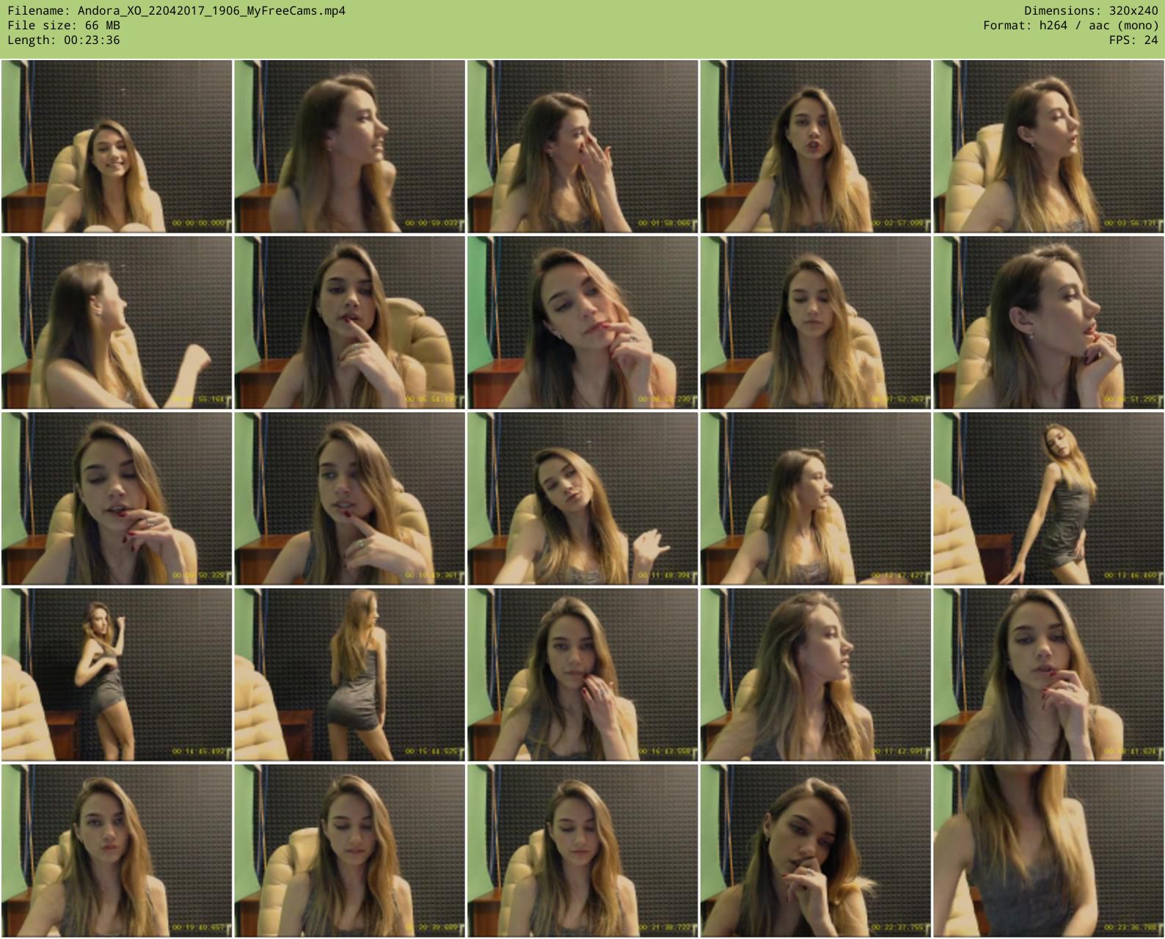Image resolution: width=1165 pixels, height=939 pixels.
Task: Open the final thumbnail stamped 00:23:36
Action: click(x=1048, y=851)
